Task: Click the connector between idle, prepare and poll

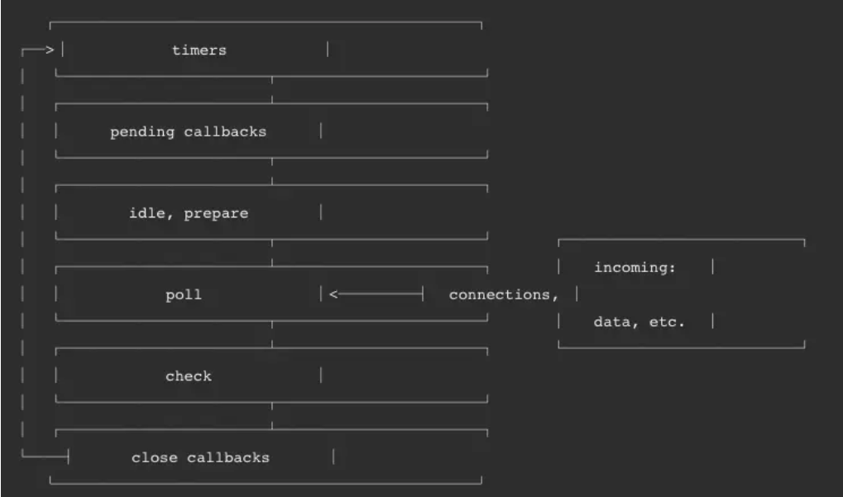Action: pos(272,253)
